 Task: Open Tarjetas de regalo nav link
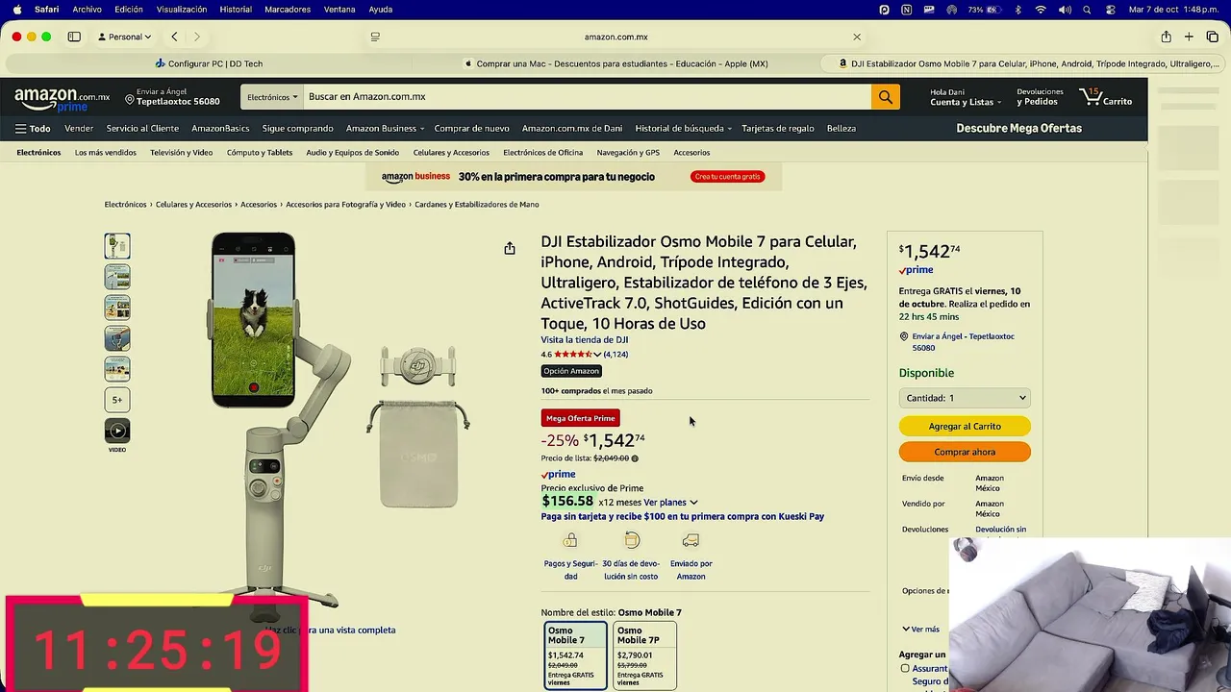[x=778, y=128]
